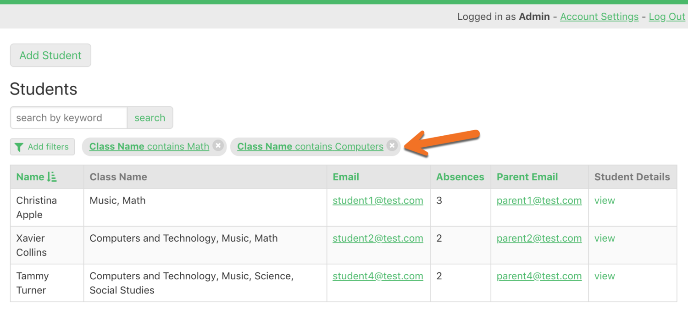Sort by the Parent Email header
688x310 pixels.
coord(527,177)
